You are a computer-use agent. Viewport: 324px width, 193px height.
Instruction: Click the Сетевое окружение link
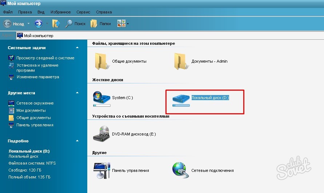(35, 103)
